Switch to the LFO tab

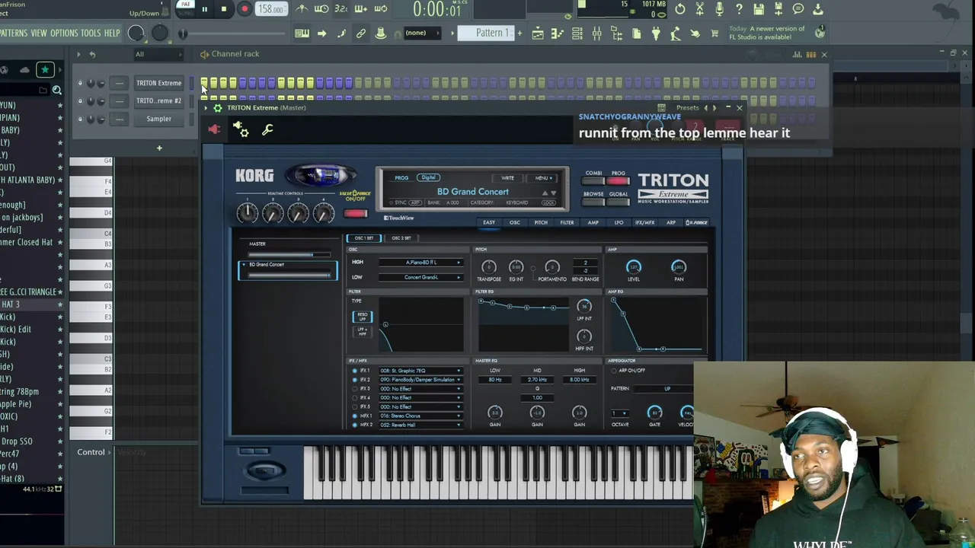(x=619, y=222)
